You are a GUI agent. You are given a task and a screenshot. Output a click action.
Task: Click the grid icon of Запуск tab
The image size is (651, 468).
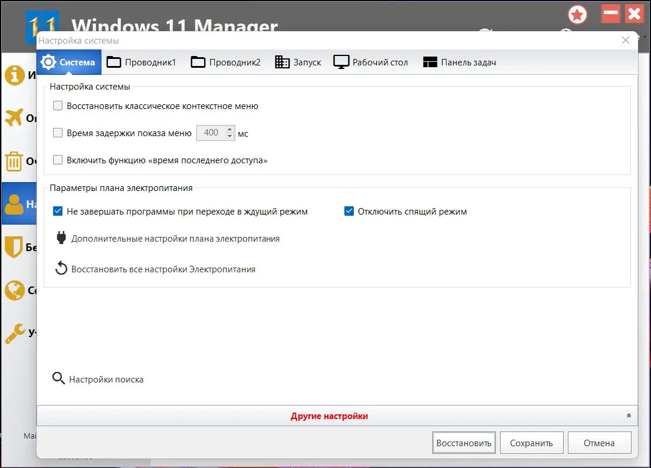[x=282, y=62]
